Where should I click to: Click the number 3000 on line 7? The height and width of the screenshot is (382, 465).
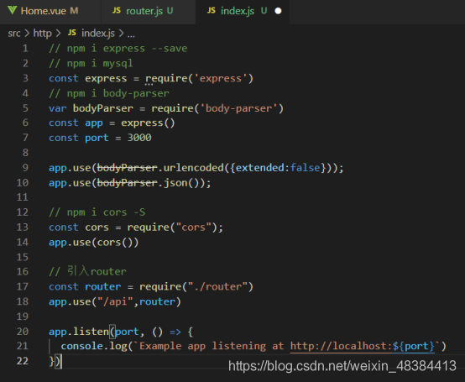click(139, 138)
